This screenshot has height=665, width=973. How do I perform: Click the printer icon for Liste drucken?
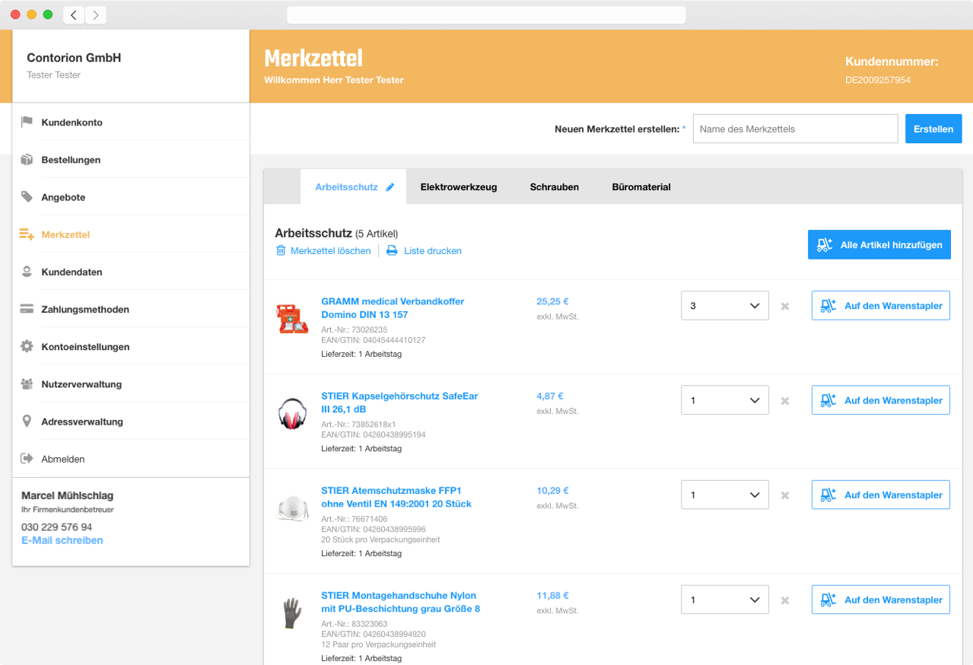(x=392, y=250)
